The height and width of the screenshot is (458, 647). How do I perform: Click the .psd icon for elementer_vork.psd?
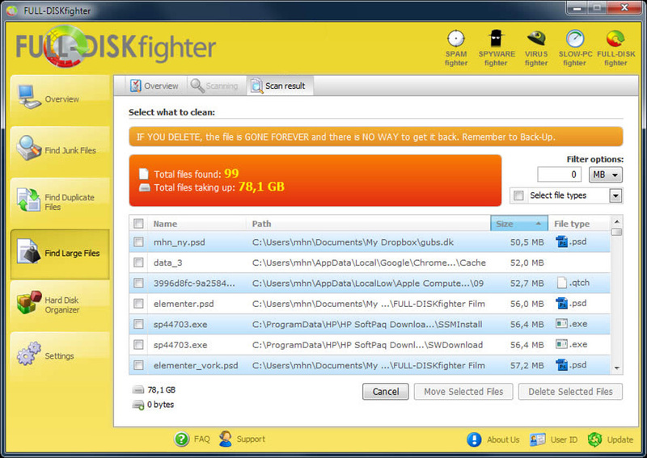click(x=561, y=365)
